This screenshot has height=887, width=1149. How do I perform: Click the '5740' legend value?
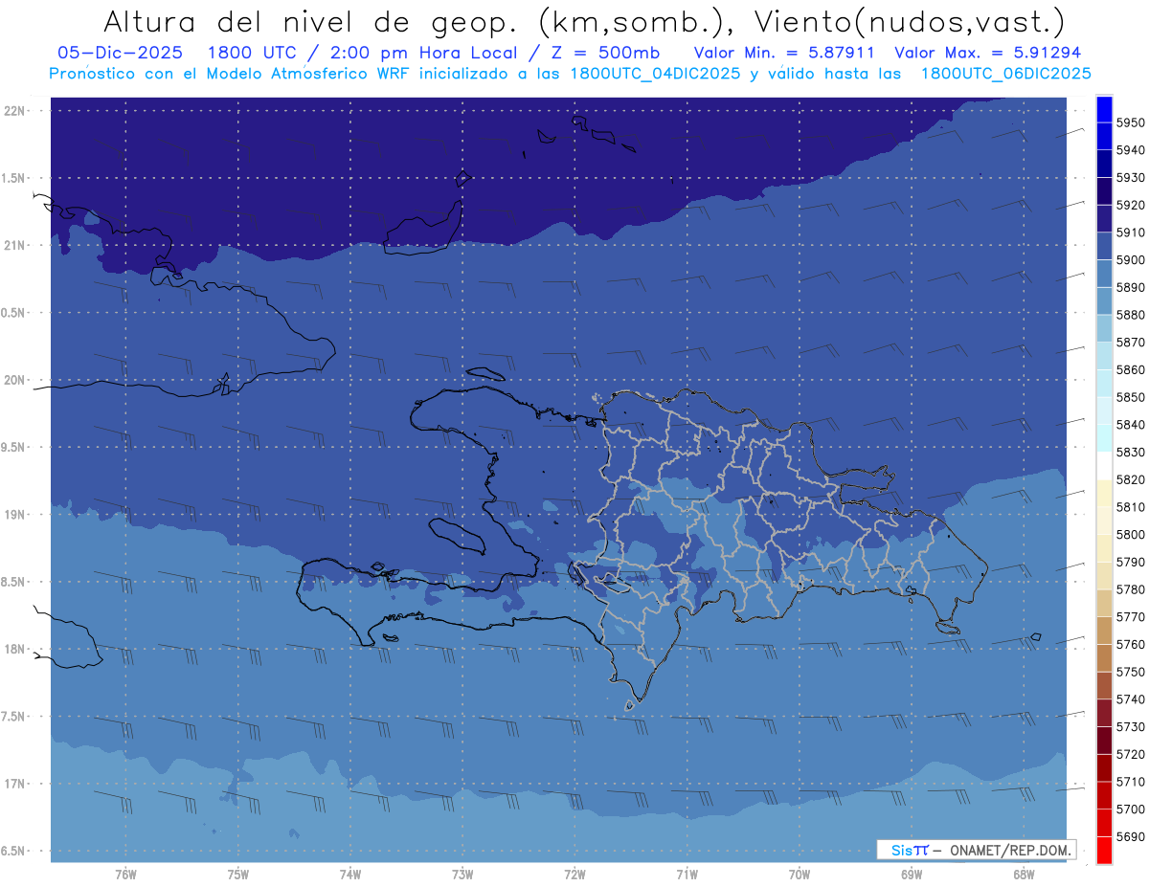click(x=1130, y=699)
